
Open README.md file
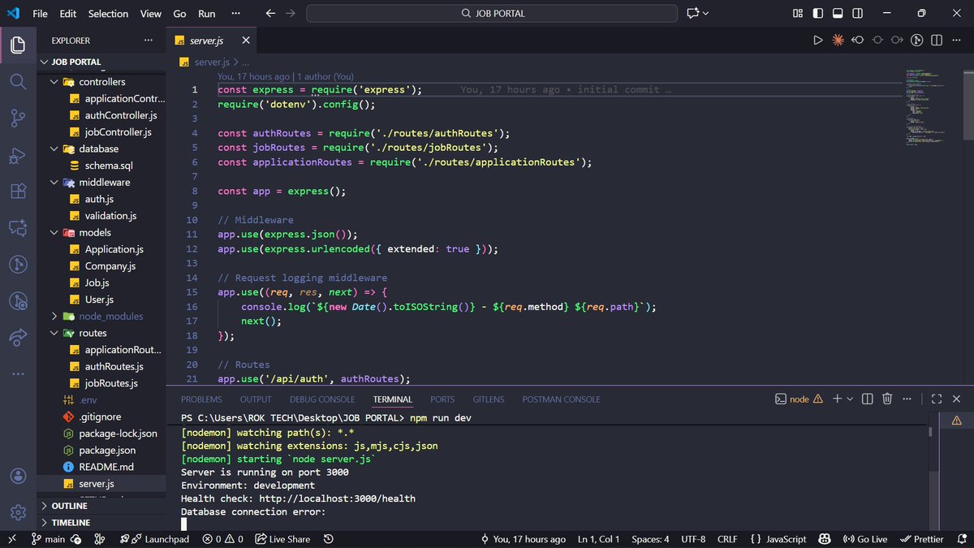pos(106,467)
